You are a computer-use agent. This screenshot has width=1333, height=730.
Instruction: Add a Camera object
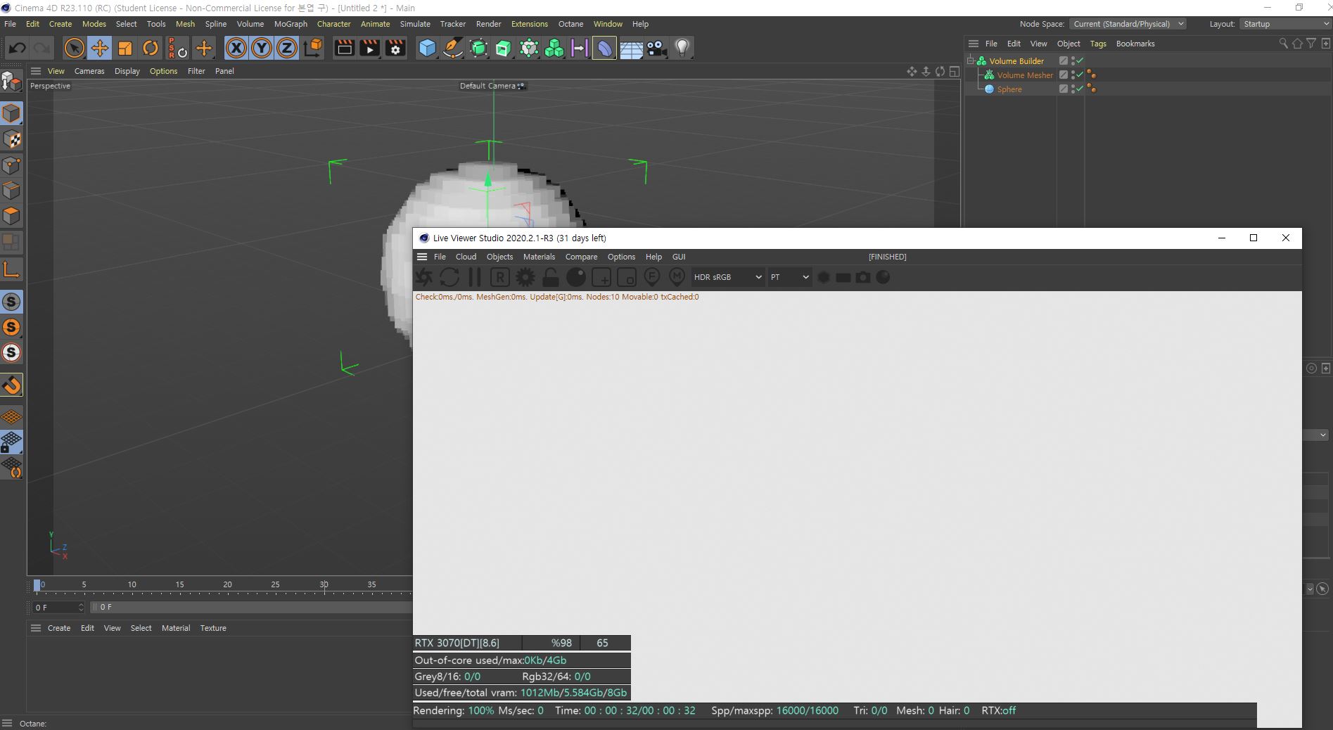tap(656, 48)
